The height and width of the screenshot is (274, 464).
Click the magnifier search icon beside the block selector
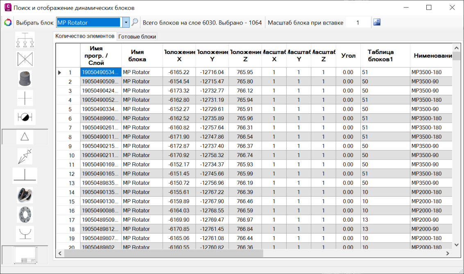[x=135, y=22]
